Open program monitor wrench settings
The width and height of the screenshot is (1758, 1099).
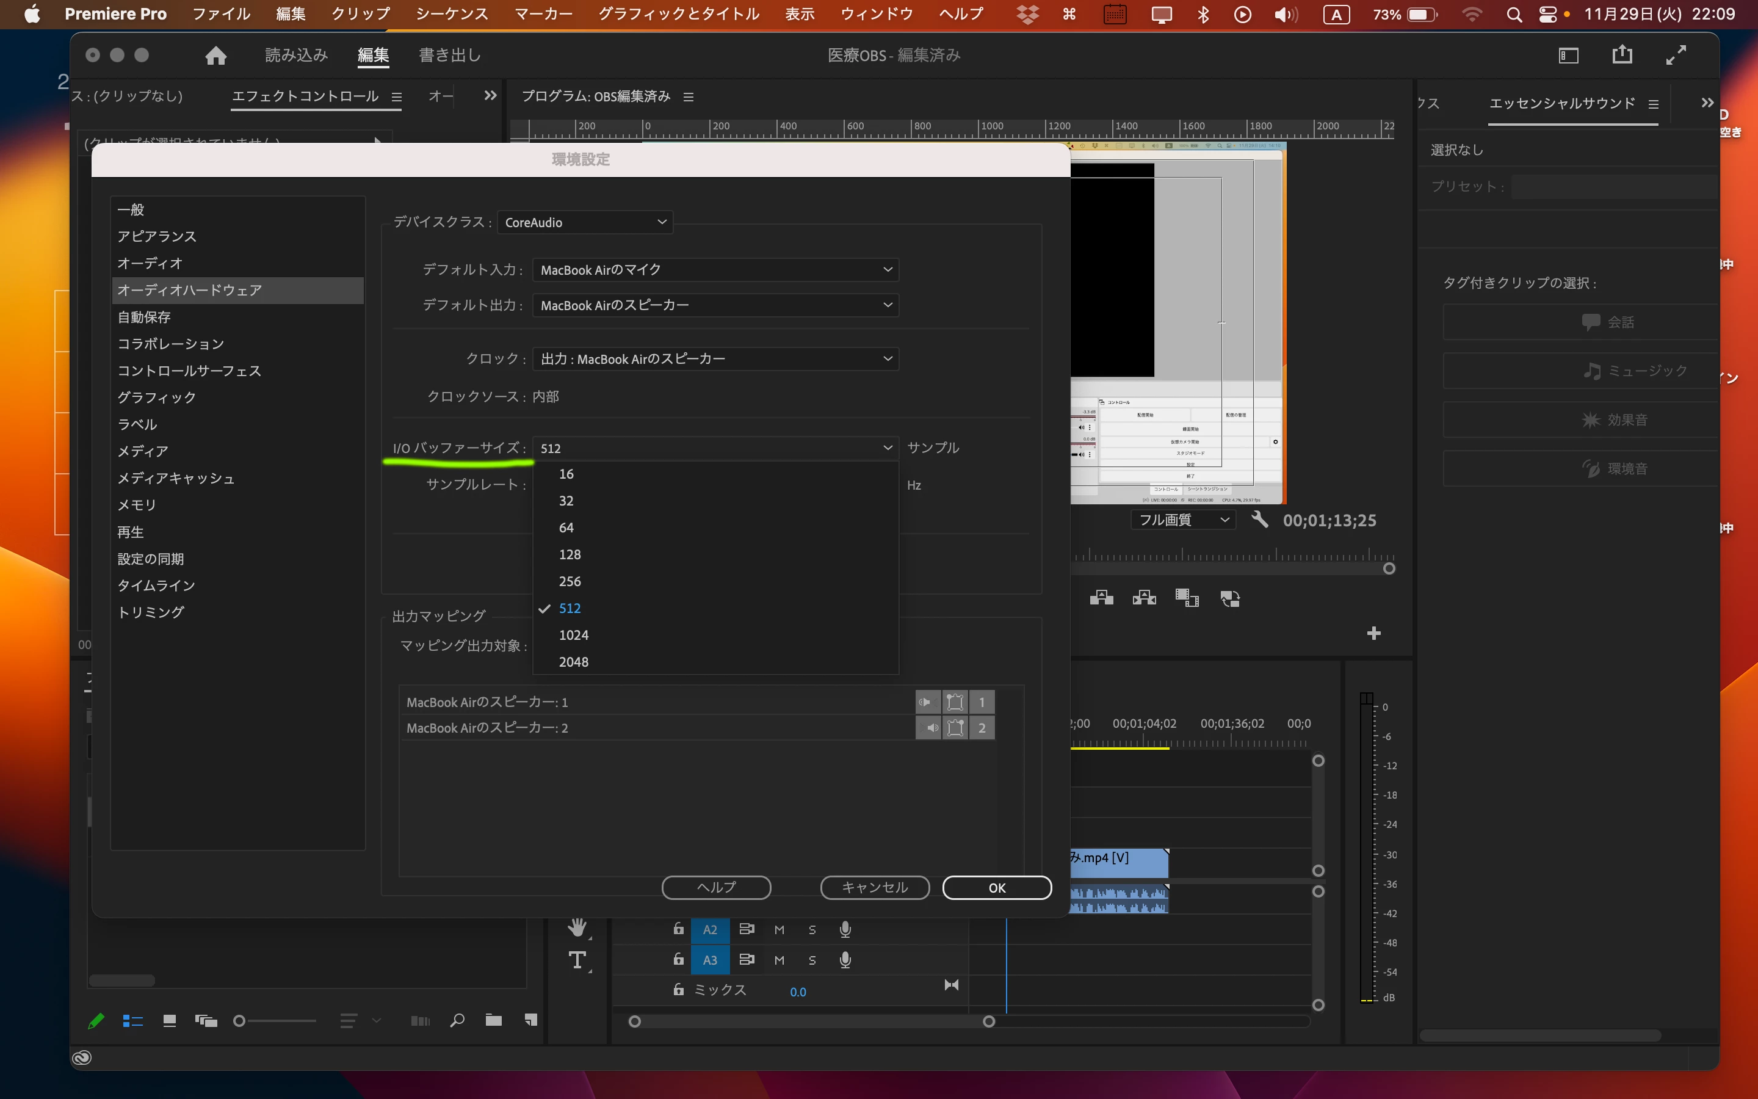[x=1260, y=520]
